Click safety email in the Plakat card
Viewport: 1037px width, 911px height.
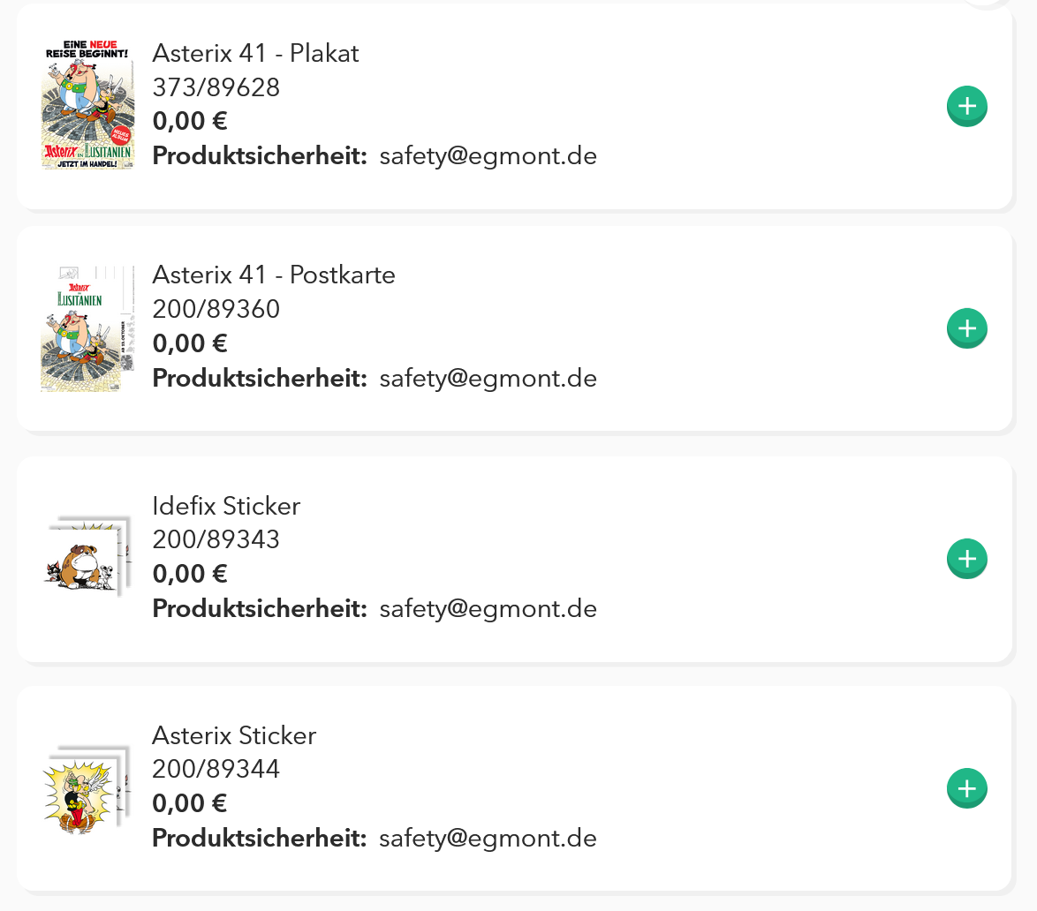pyautogui.click(x=488, y=156)
